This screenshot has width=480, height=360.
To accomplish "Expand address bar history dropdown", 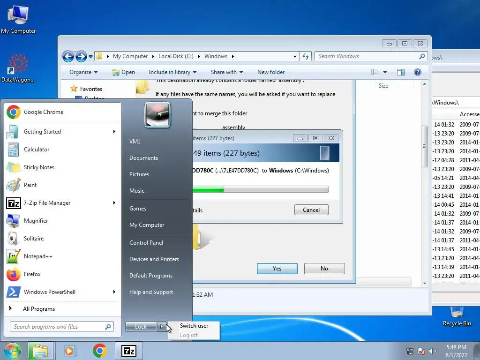I will pyautogui.click(x=295, y=57).
